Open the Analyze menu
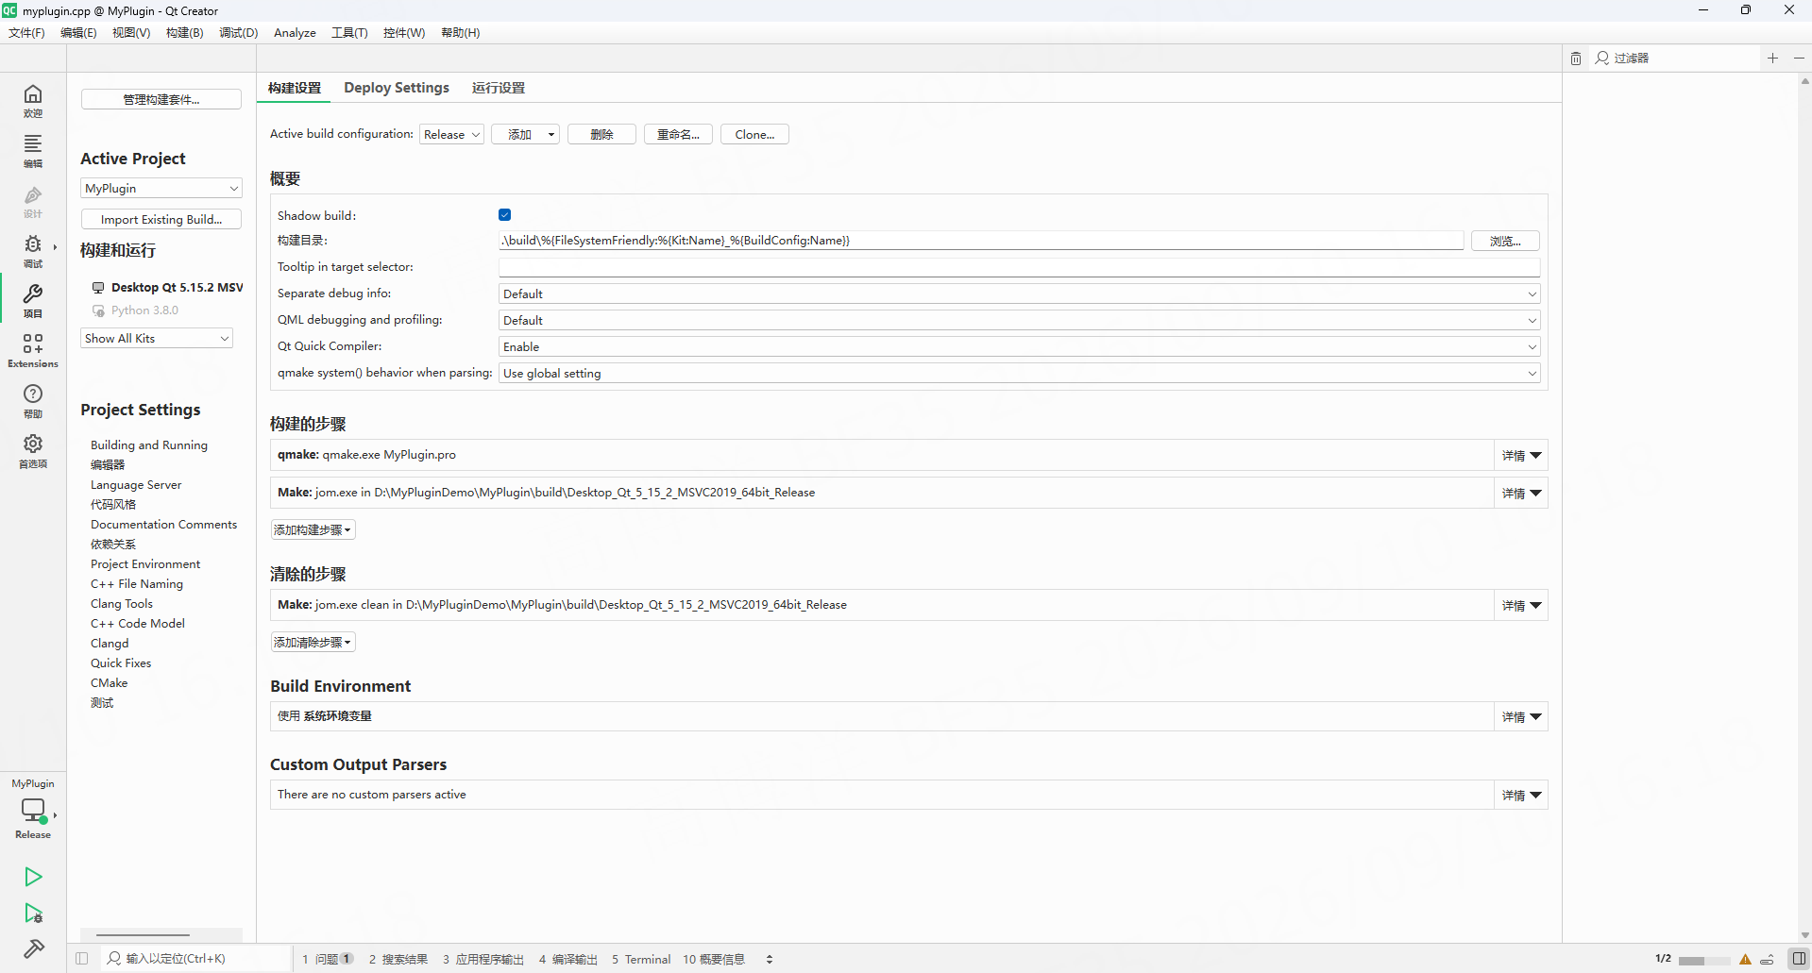1812x973 pixels. (x=295, y=33)
